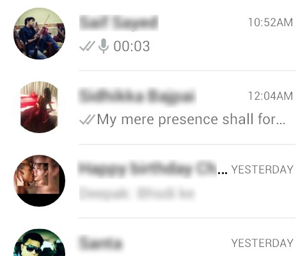Tap the ellipsis after truncated group title
Screen dimensions: 307x256
[223, 173]
